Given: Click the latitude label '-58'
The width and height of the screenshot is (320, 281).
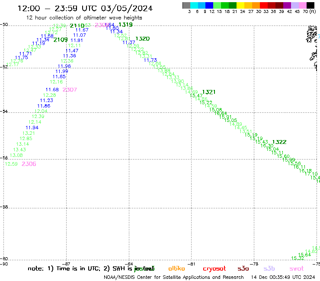Looking at the screenshot, I should click(4, 207).
